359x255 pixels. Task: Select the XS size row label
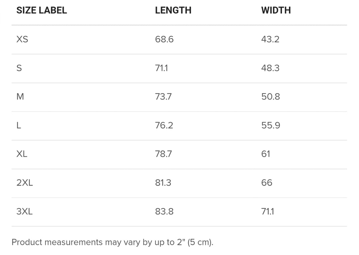22,39
